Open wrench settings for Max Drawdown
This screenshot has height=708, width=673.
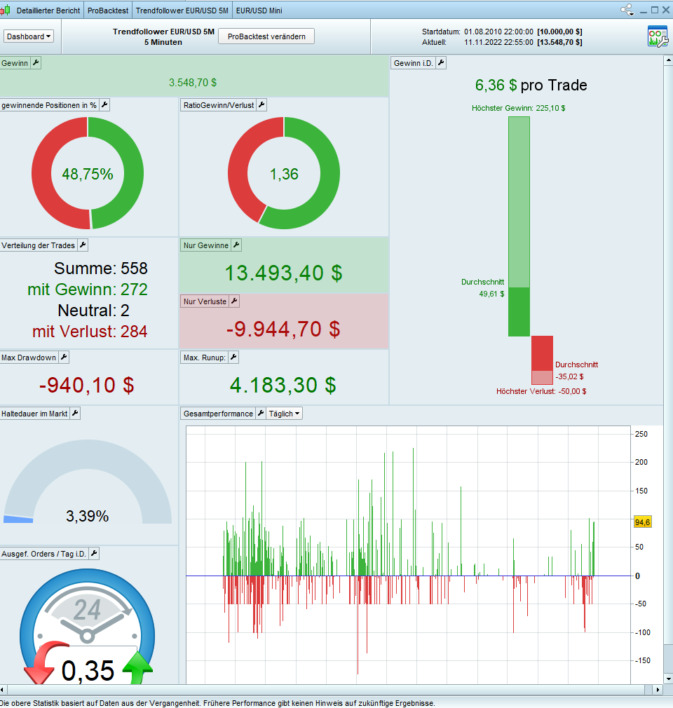point(64,358)
